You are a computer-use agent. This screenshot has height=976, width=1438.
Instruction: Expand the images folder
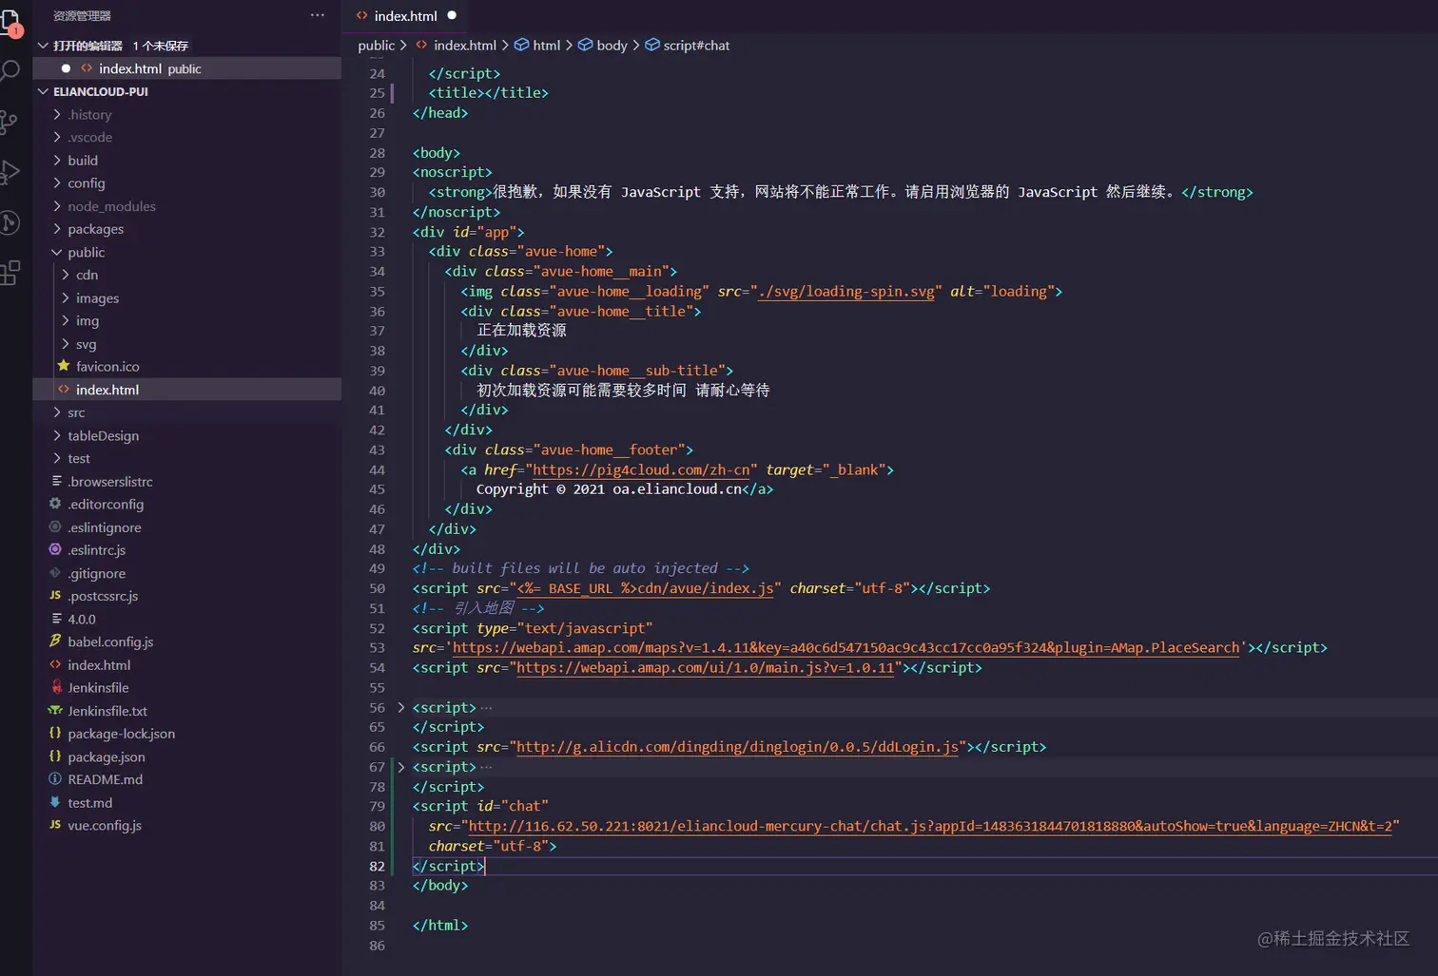[x=97, y=298]
